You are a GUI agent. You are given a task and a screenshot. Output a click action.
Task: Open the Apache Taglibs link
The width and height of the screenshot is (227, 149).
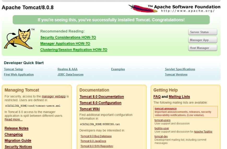(203, 131)
